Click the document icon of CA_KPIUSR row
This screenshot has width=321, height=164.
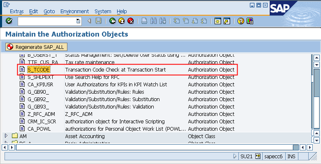click(22, 84)
